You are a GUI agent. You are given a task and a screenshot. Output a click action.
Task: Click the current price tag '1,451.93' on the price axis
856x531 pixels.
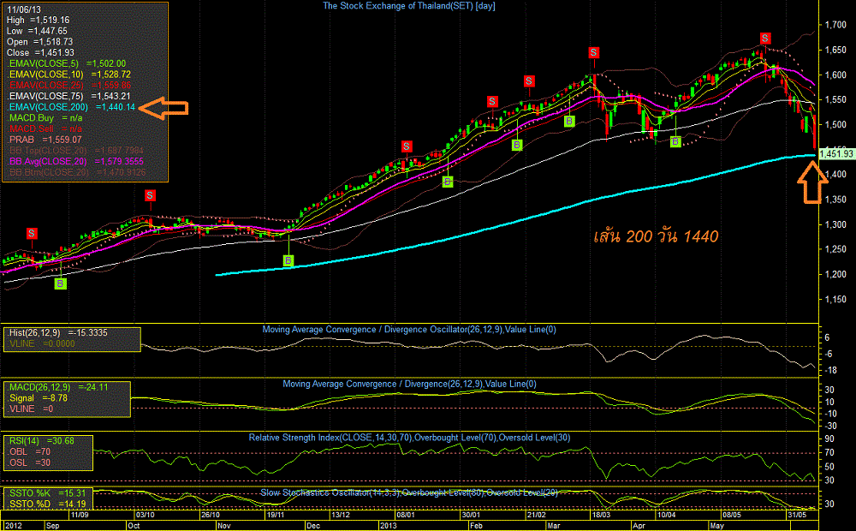(836, 153)
